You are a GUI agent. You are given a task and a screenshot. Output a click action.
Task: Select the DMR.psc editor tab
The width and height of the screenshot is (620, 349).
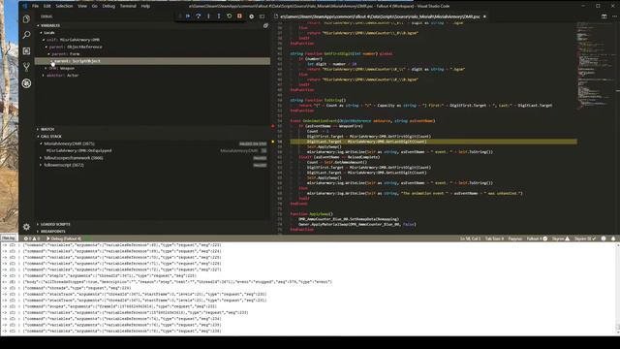coord(381,16)
